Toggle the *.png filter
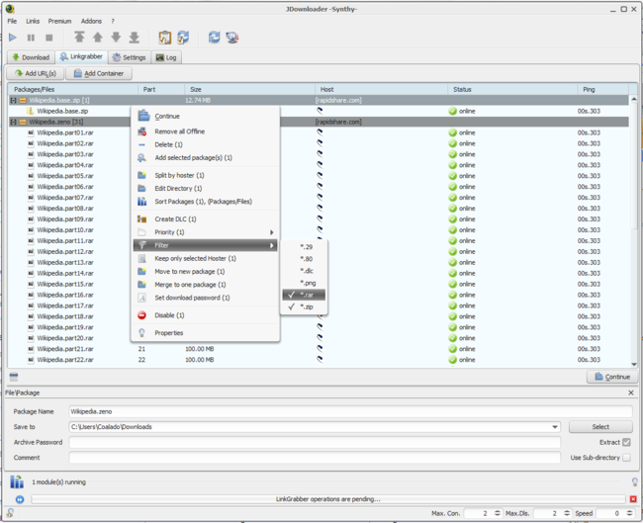The width and height of the screenshot is (643, 523). coord(304,283)
